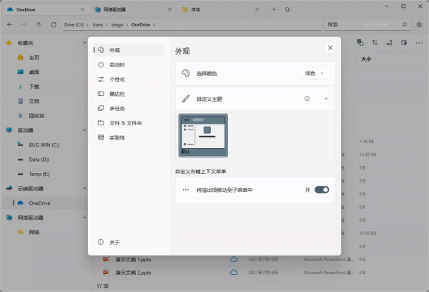Toggle the preview pane icon

[x=403, y=42]
